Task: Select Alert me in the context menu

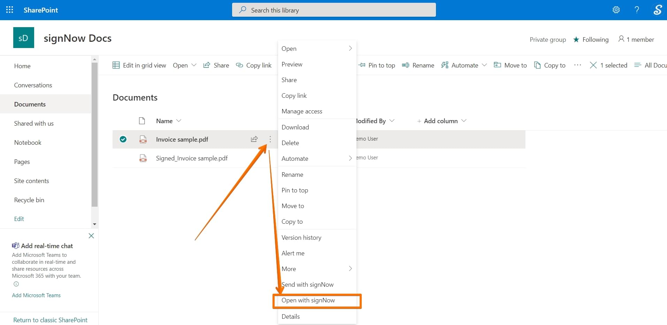Action: pos(317,253)
